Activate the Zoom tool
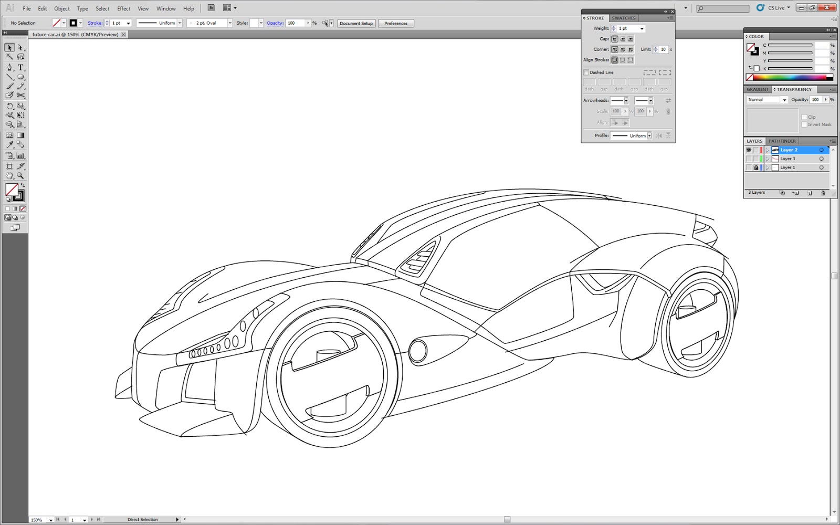840x525 pixels. tap(20, 175)
